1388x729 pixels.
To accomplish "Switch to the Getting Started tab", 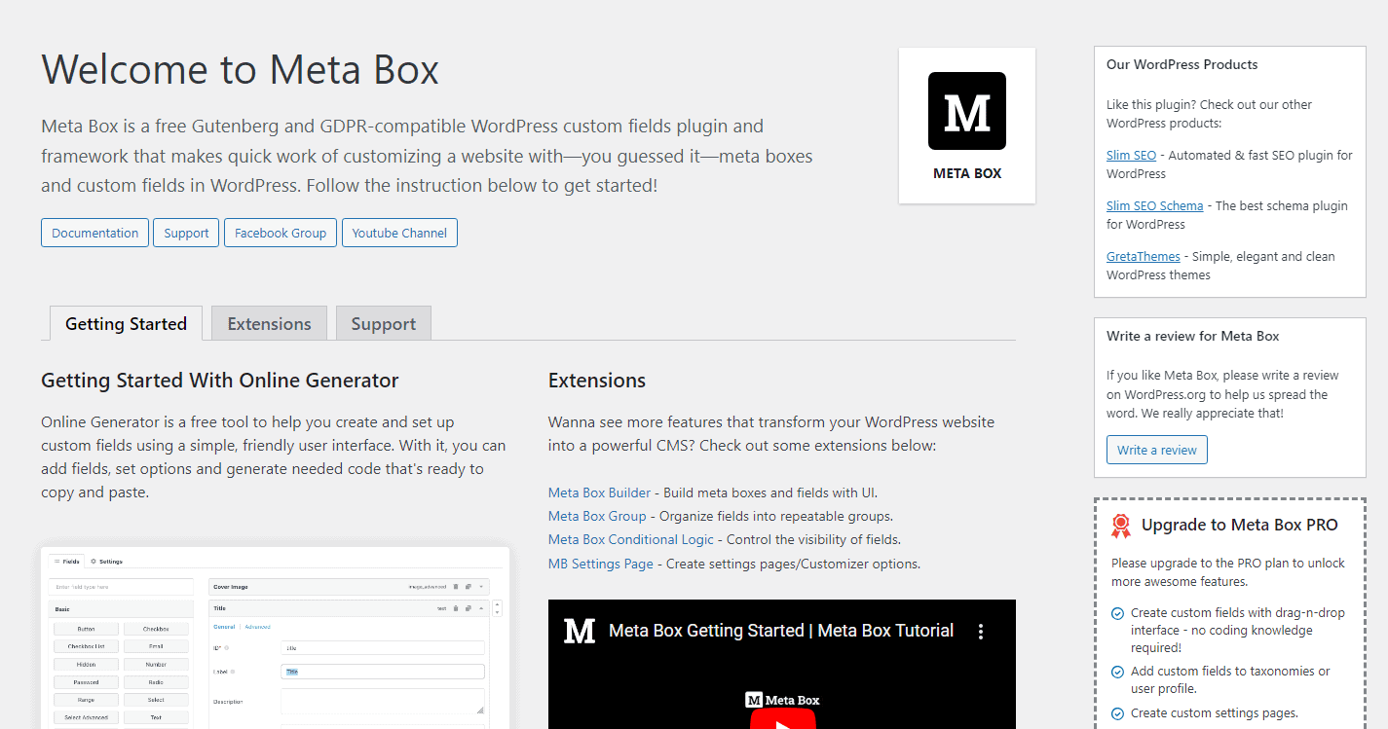I will [x=126, y=324].
